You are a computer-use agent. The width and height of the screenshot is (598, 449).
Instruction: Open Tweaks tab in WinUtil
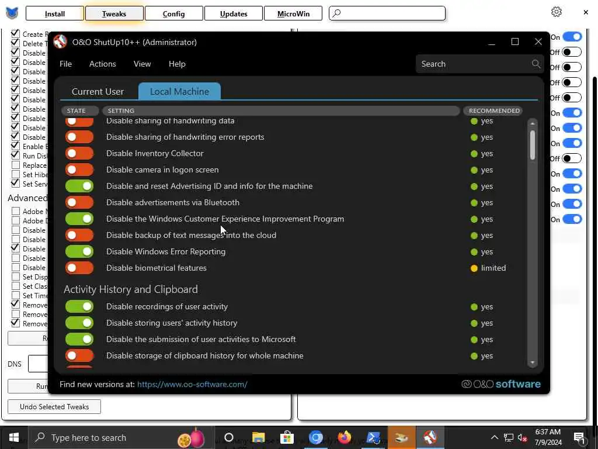pos(114,14)
